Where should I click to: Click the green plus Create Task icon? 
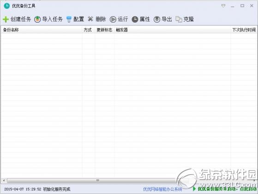tap(6, 19)
